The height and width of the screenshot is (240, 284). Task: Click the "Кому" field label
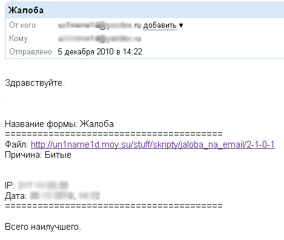click(18, 39)
